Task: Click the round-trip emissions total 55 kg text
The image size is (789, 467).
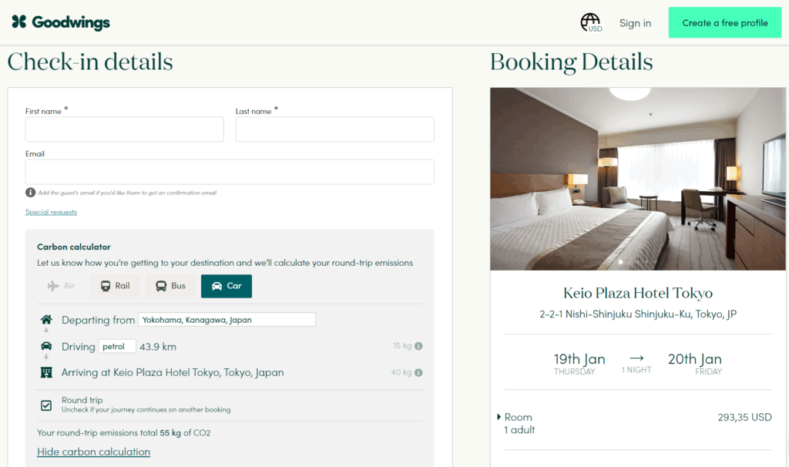Action: (x=124, y=433)
